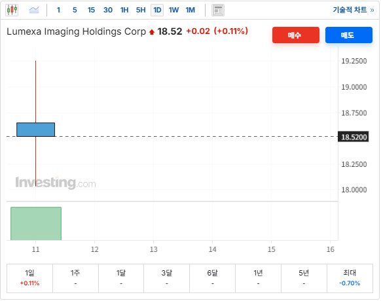Select the 1D interval

click(157, 10)
